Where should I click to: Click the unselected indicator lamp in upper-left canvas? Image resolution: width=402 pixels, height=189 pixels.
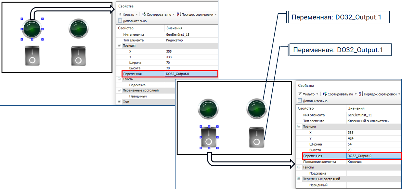coord(79,29)
